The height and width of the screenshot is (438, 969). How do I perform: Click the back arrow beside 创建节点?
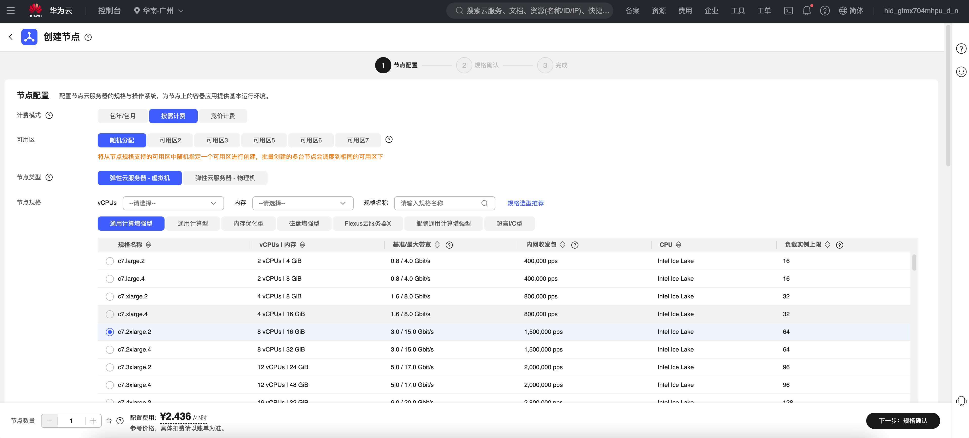coord(11,37)
